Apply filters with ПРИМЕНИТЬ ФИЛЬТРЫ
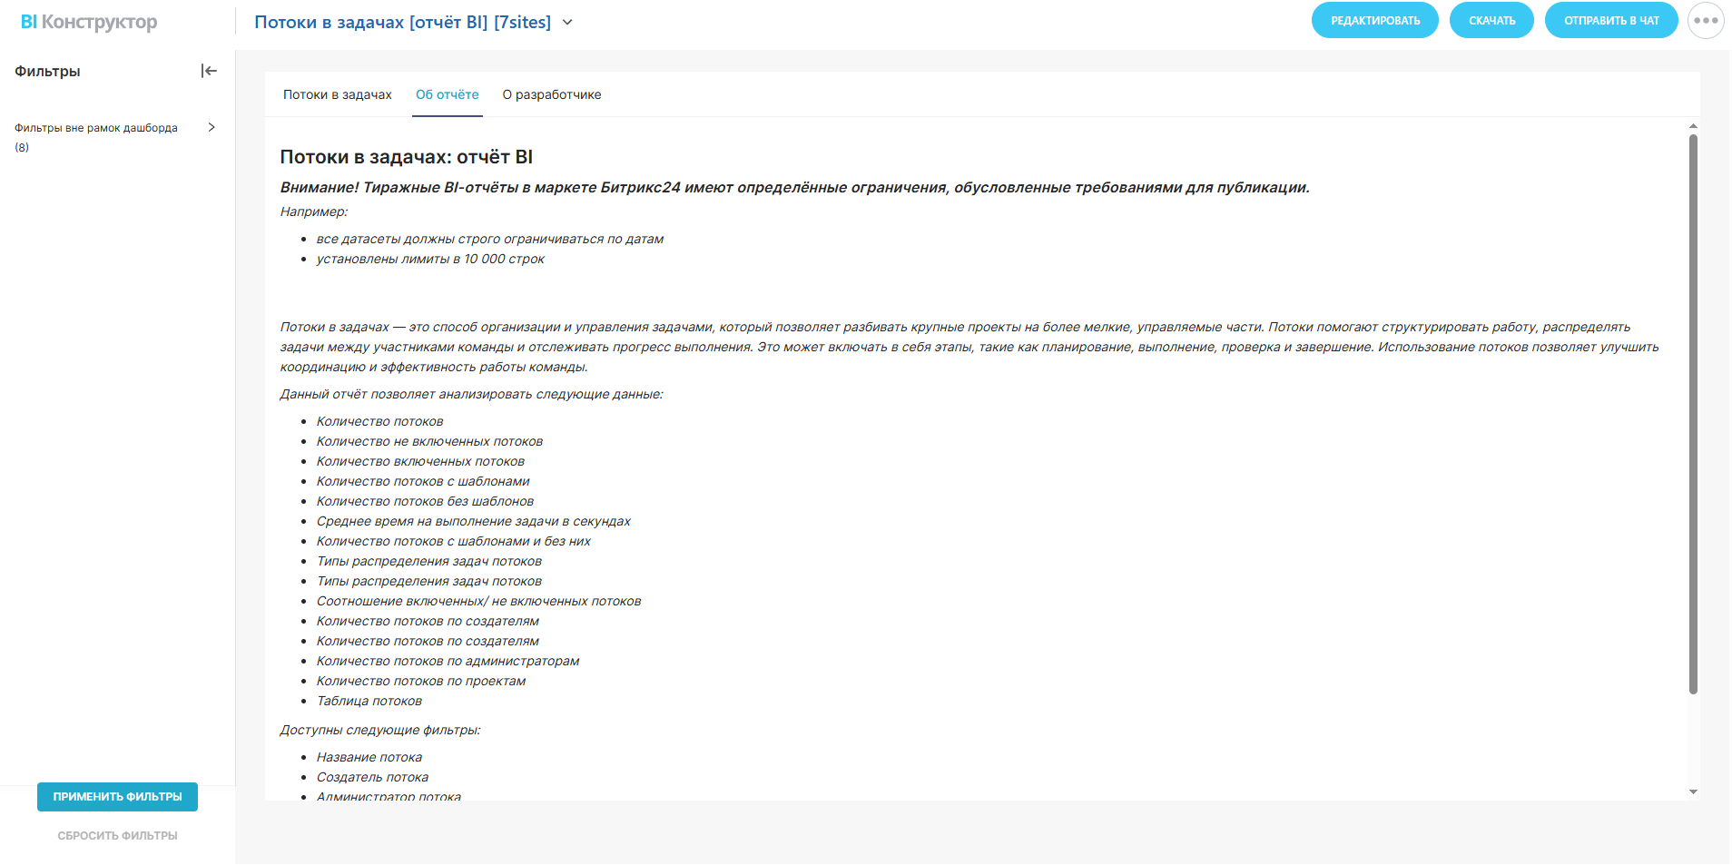The width and height of the screenshot is (1732, 865). [x=117, y=797]
